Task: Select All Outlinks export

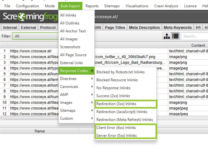Action: point(76,23)
